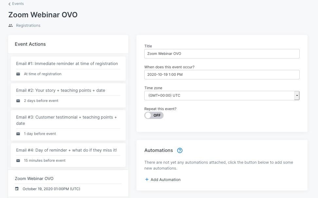Viewport: 318px width, 198px height.
Task: Click envelope icon beside At time of registration
Action: click(18, 74)
